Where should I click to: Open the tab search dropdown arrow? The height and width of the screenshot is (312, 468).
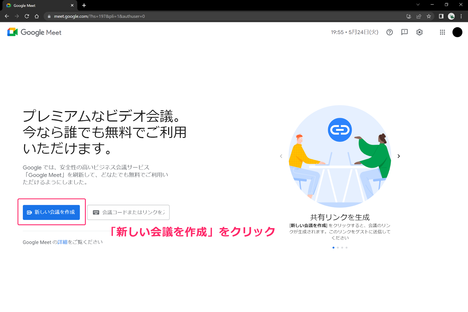pyautogui.click(x=418, y=5)
